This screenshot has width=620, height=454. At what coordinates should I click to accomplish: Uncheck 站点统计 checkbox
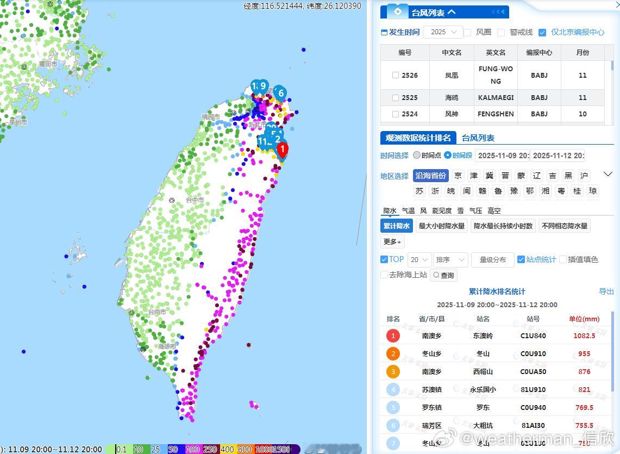pos(521,259)
